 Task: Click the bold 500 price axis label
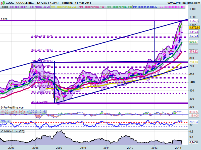(192, 82)
